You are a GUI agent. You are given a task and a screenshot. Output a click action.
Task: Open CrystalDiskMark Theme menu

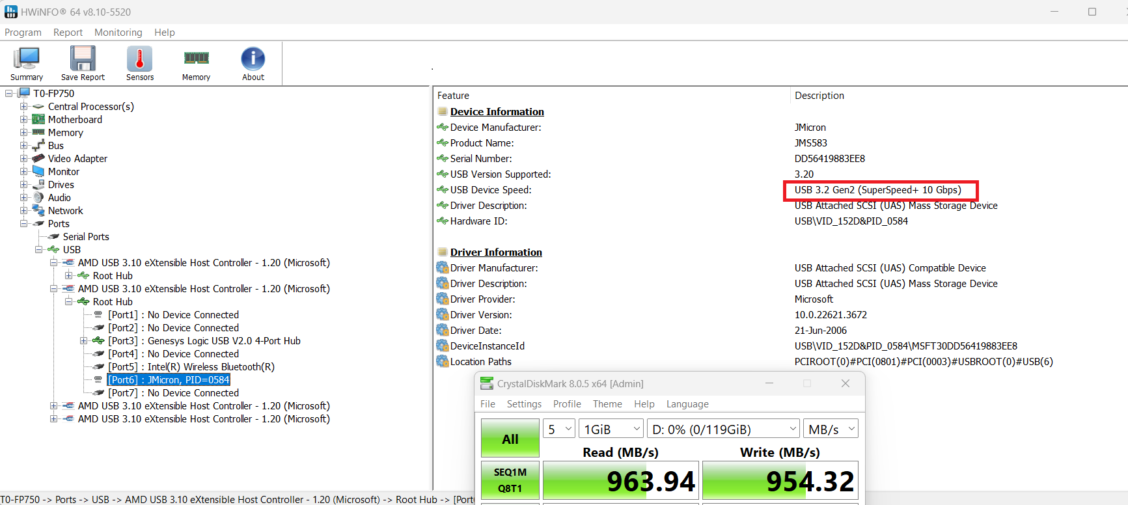[607, 404]
